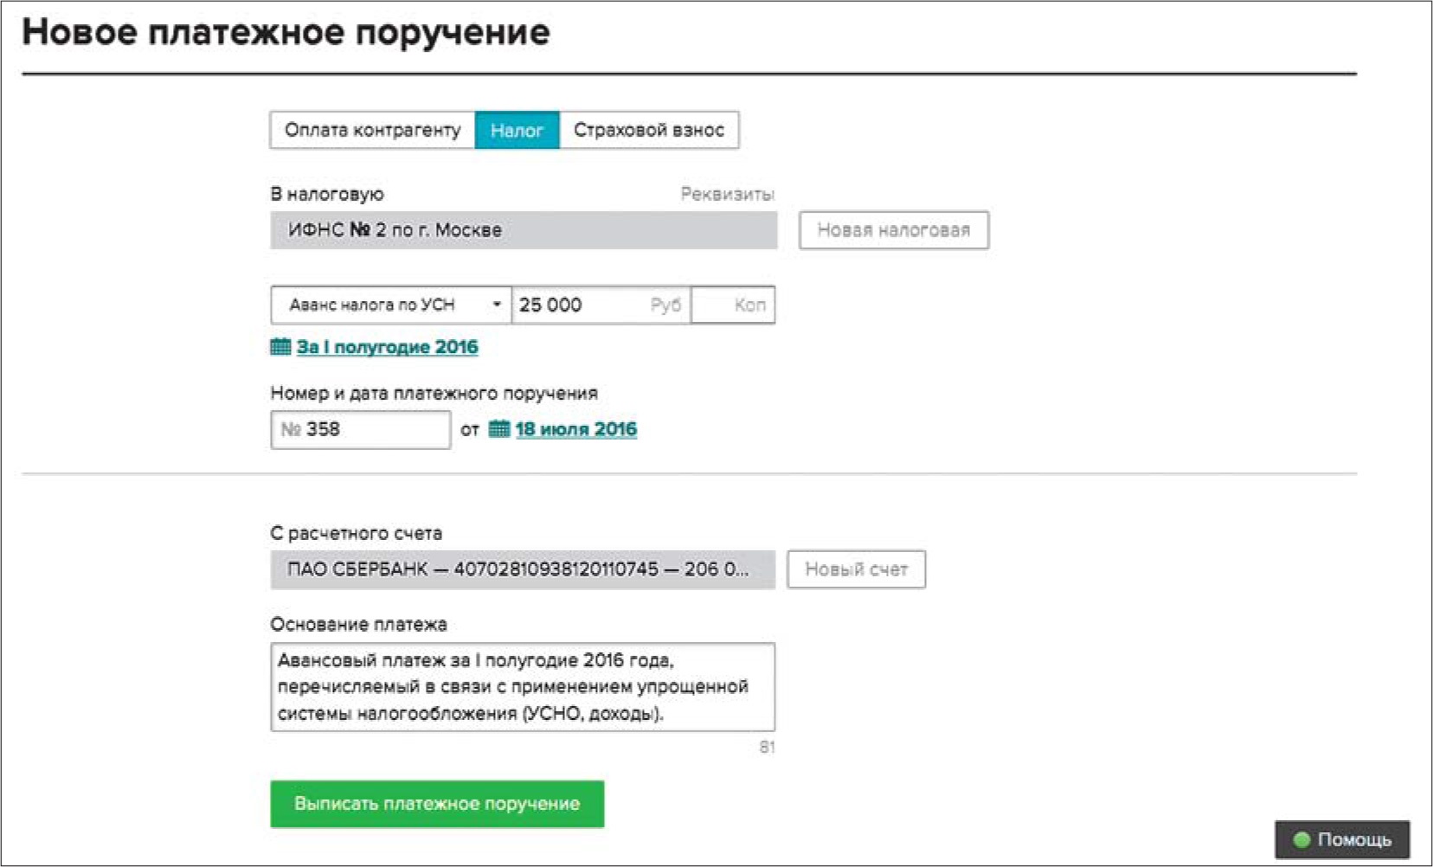Click the 'Новое платежное поручение' heading

tap(286, 33)
